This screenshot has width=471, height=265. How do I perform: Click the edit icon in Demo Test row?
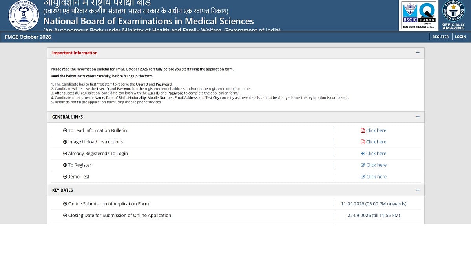point(363,177)
